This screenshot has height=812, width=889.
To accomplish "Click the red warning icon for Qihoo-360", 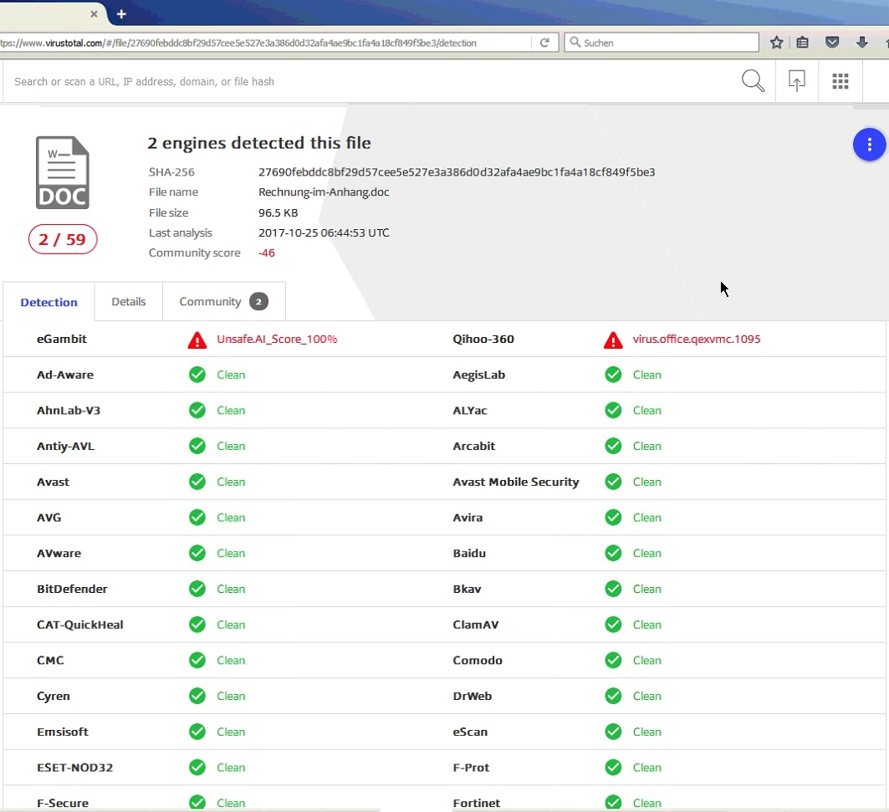I will pos(613,340).
